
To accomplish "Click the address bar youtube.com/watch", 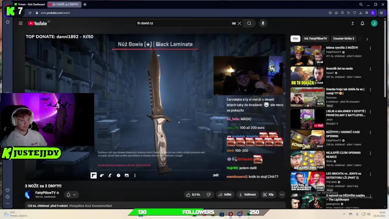I will [x=55, y=13].
